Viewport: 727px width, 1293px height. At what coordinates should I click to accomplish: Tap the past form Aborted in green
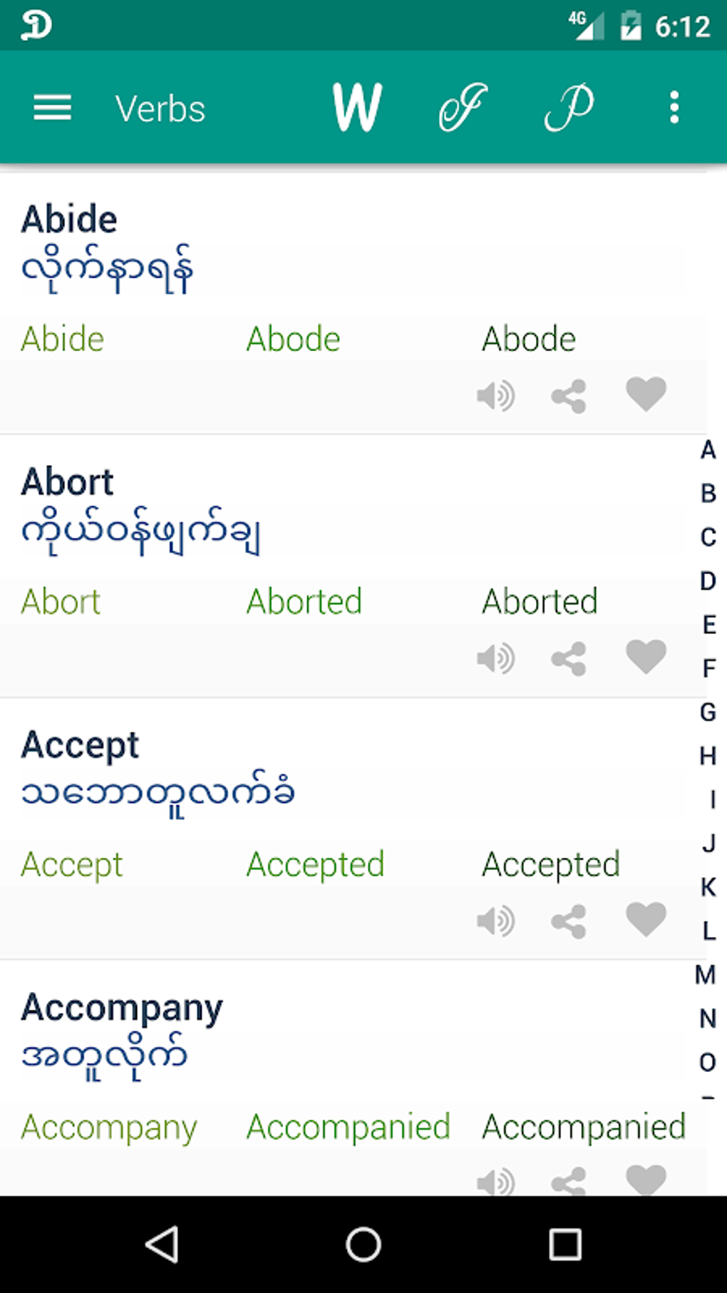304,601
